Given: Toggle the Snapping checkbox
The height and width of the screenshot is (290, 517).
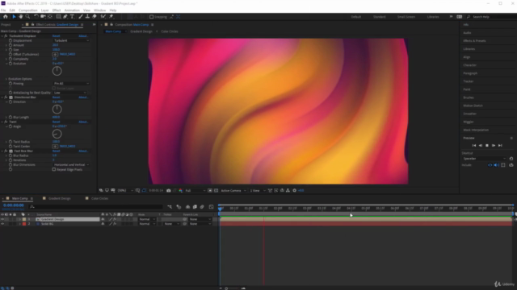Looking at the screenshot, I should (x=151, y=17).
